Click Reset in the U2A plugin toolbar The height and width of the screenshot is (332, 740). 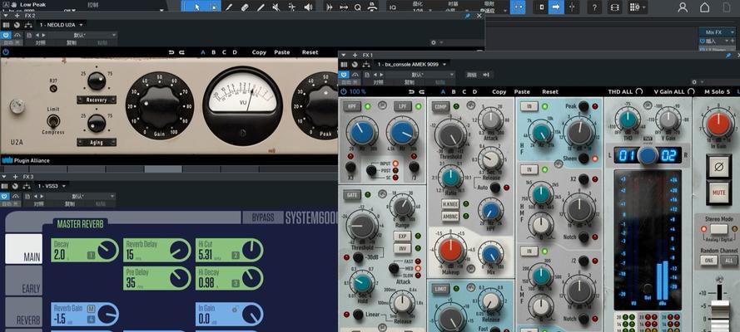(x=310, y=52)
